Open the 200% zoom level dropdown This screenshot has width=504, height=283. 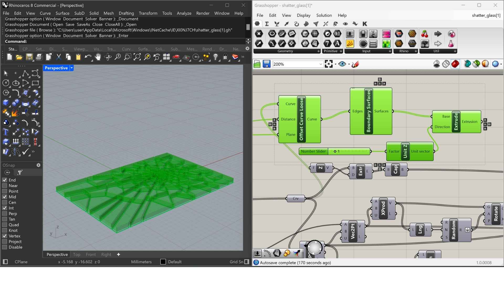pos(321,64)
